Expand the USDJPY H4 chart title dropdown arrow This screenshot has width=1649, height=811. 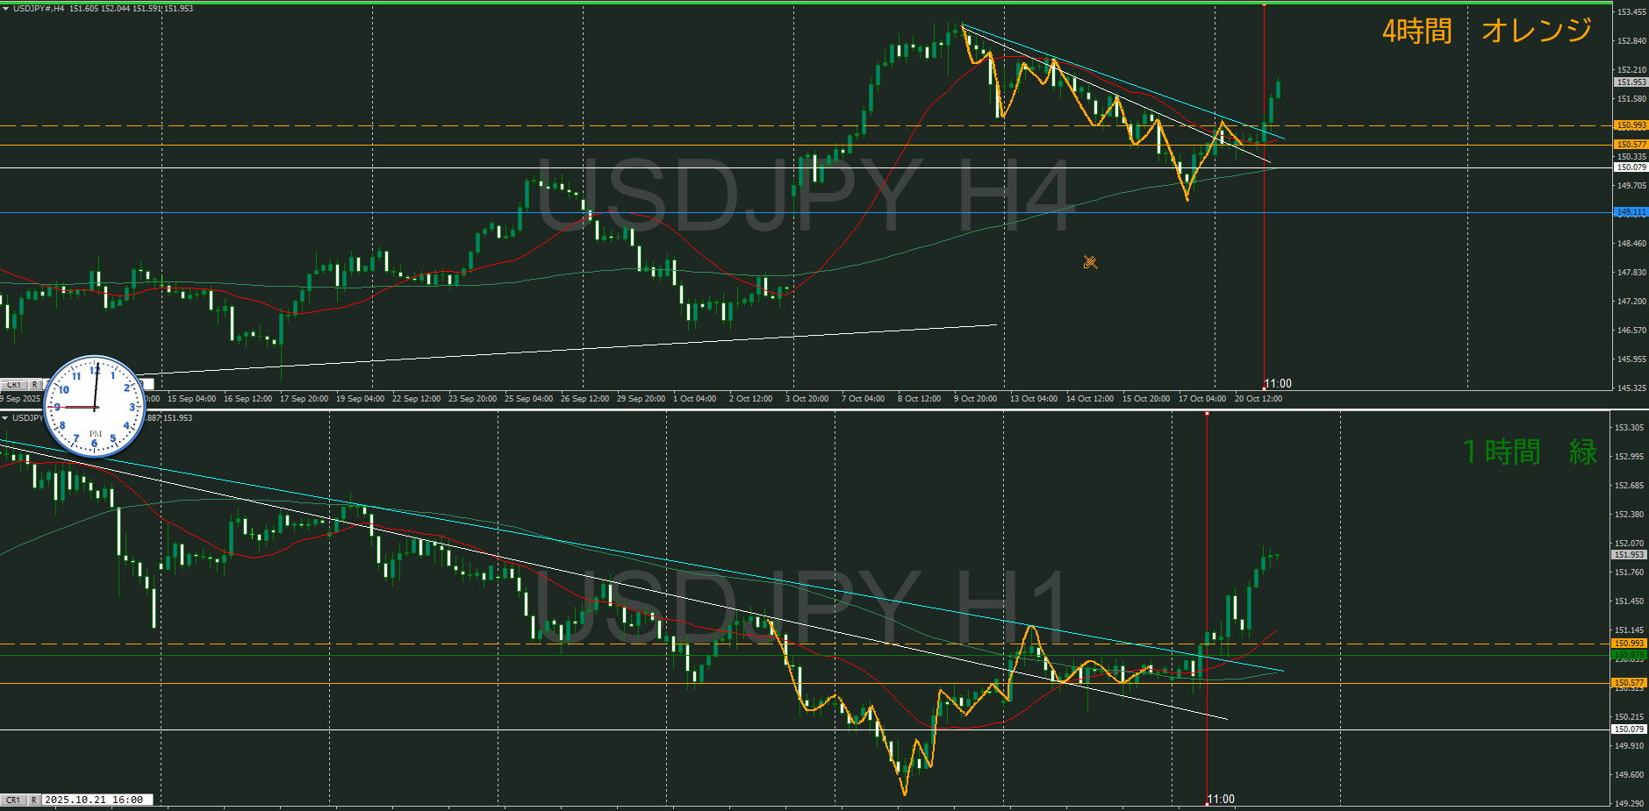(x=5, y=9)
